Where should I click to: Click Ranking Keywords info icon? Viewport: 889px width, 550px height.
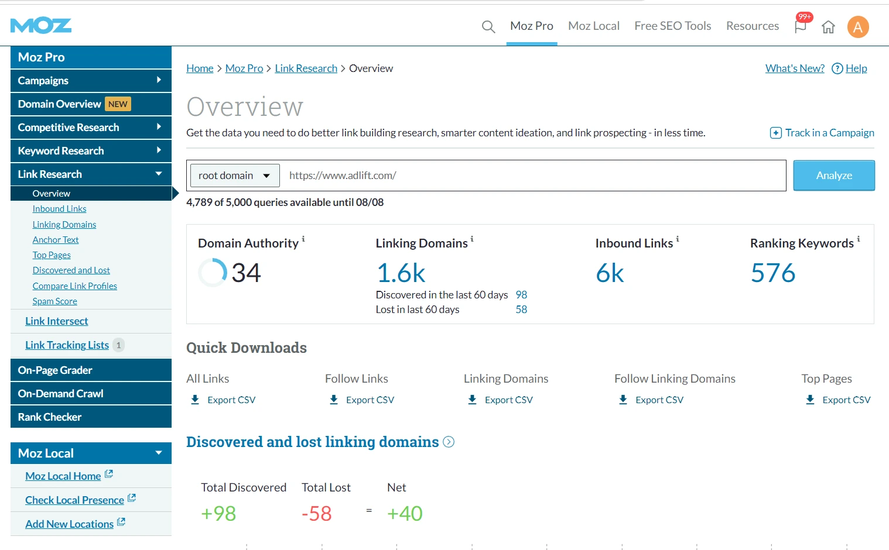[x=859, y=239]
